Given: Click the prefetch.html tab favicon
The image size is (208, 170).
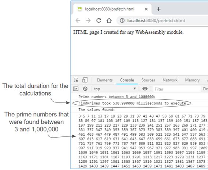Looking at the screenshot, I should point(80,9).
